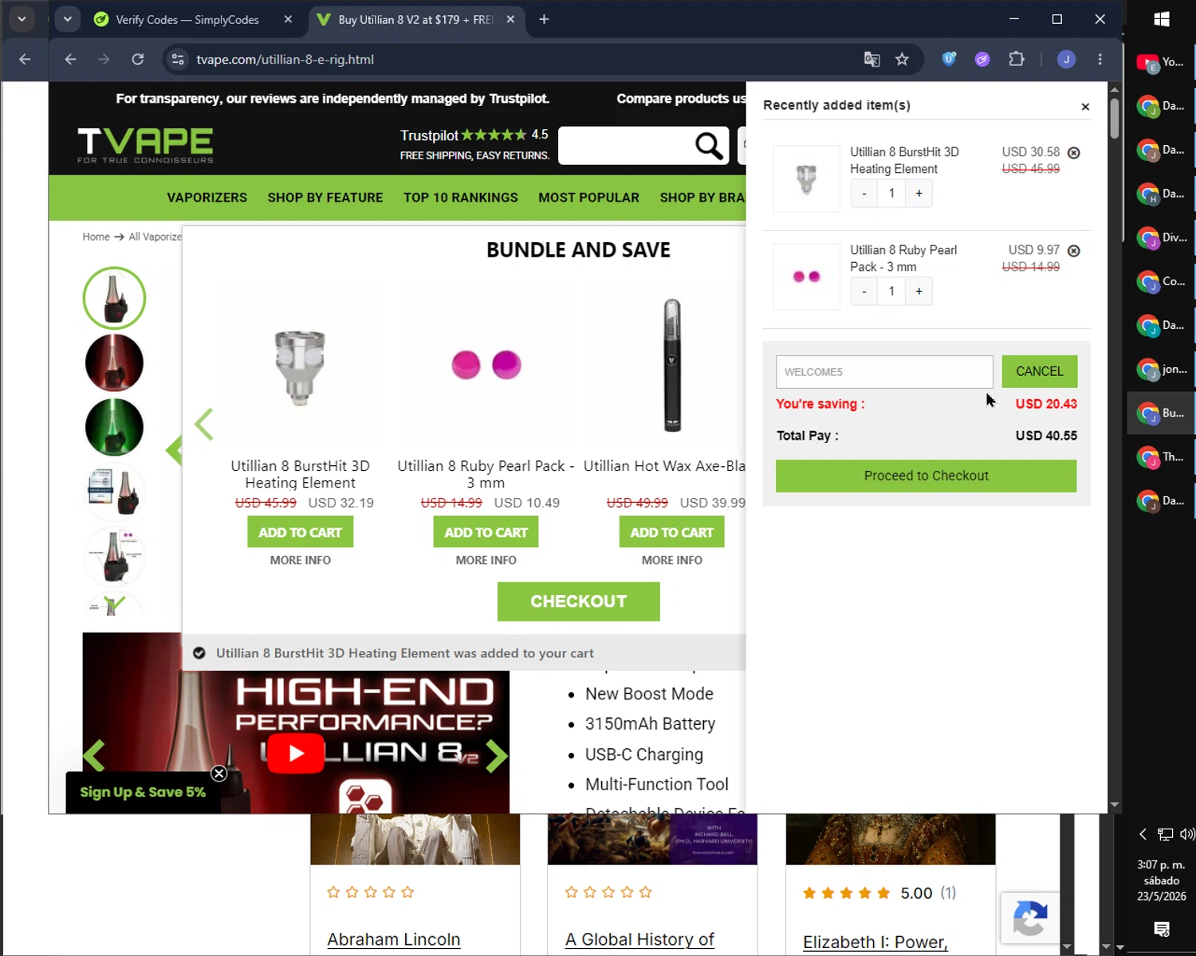The image size is (1196, 956).
Task: Bookmark this page with star icon
Action: click(902, 59)
